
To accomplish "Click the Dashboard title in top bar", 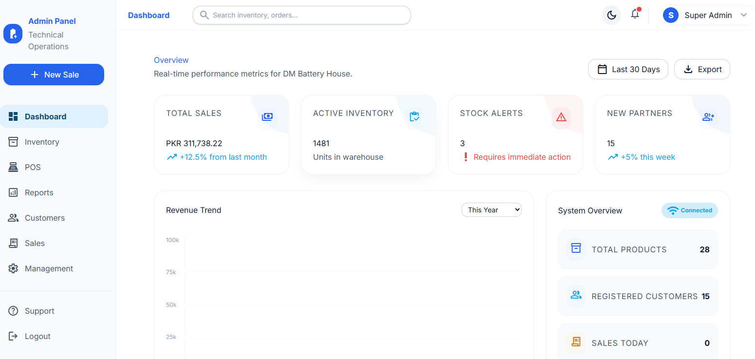I will click(148, 15).
